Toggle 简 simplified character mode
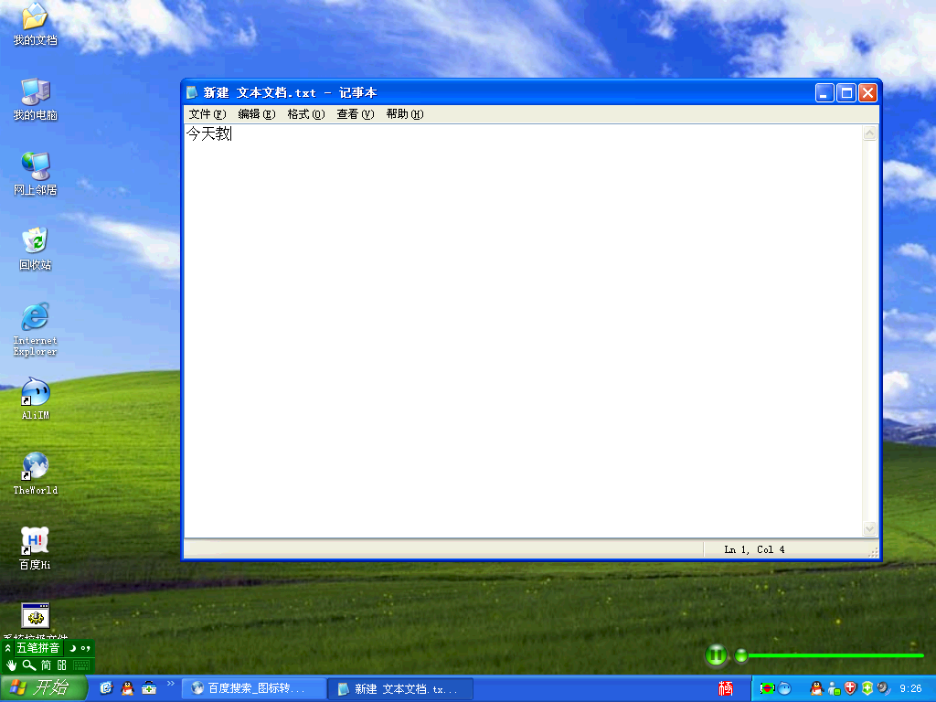 tap(46, 665)
